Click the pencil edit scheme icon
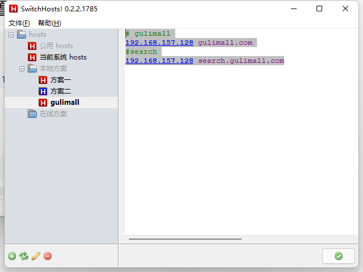The height and width of the screenshot is (272, 363). coord(36,256)
